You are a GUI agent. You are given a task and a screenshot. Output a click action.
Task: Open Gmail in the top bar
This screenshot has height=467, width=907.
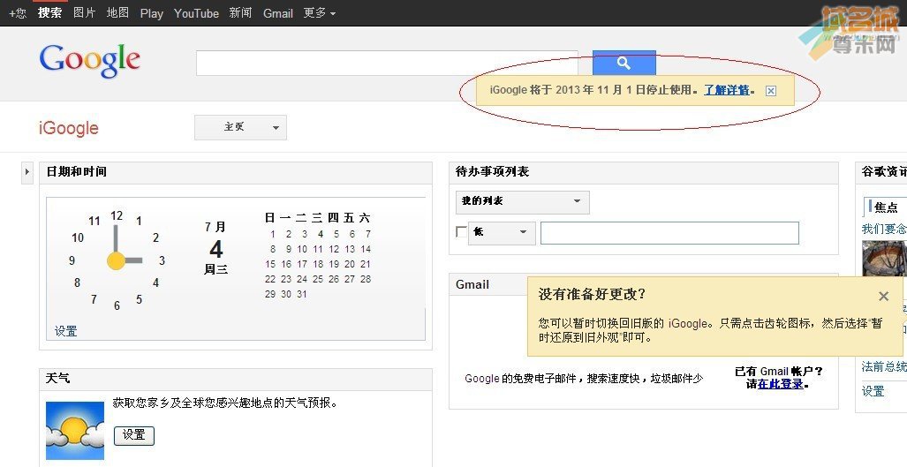click(278, 13)
